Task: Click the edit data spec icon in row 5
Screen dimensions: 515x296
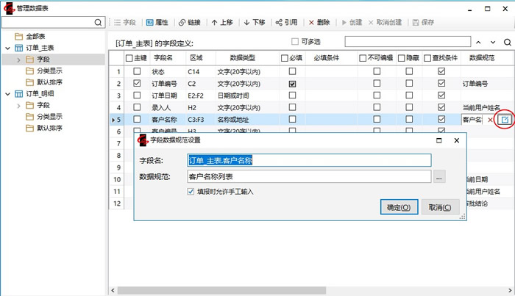Action: pos(505,119)
